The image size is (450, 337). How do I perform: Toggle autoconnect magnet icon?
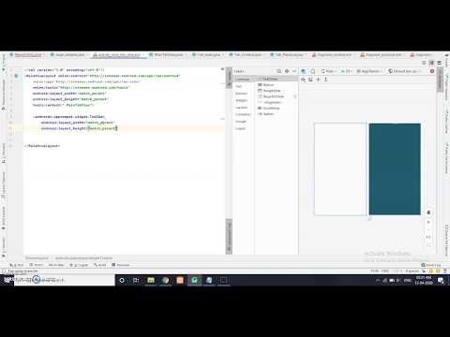coord(310,80)
